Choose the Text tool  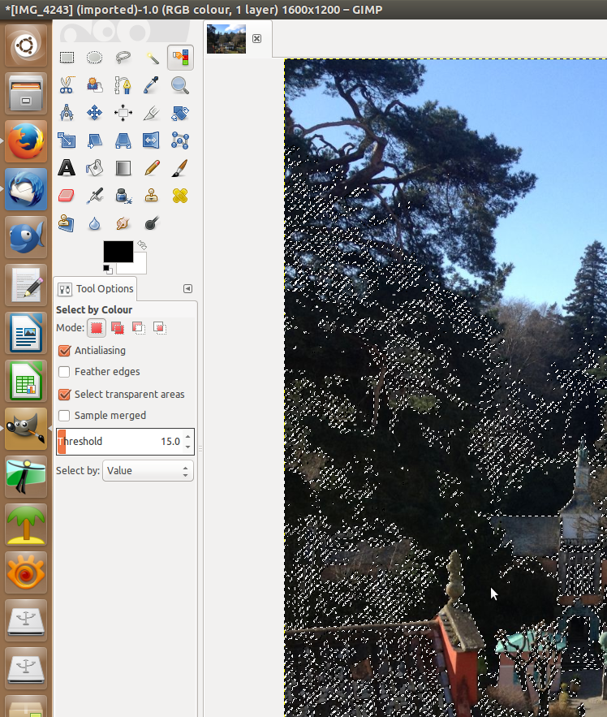tap(67, 168)
